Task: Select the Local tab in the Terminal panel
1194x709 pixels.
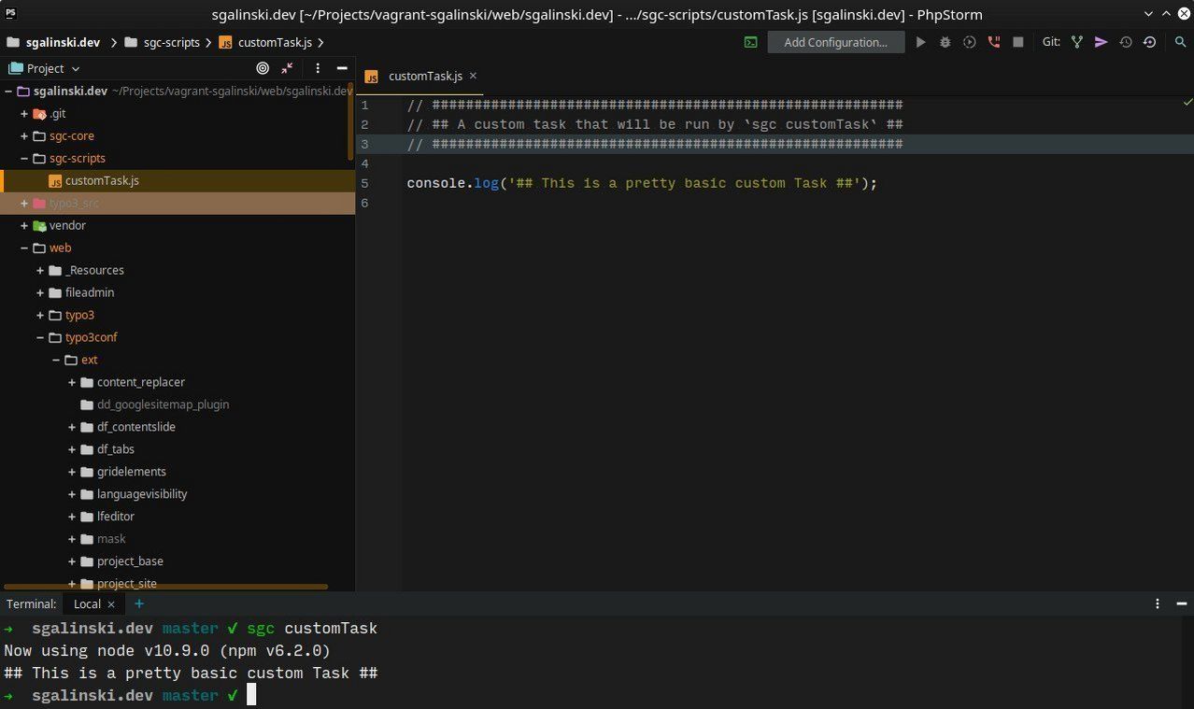Action: [87, 603]
